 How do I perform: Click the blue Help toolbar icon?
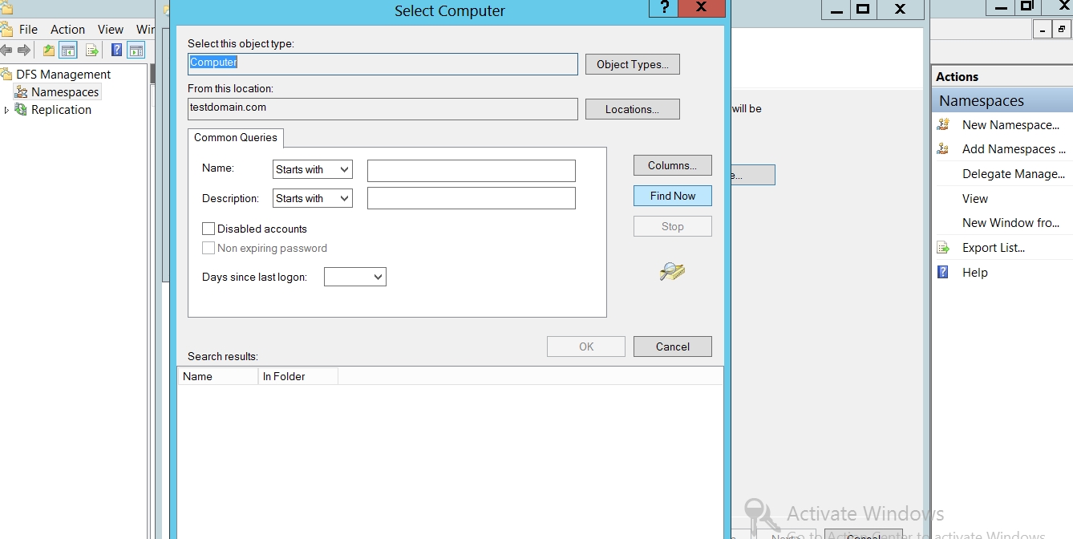coord(116,51)
